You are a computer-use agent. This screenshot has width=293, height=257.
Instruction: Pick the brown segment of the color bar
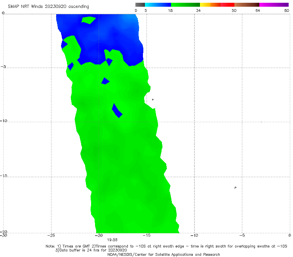[247, 5]
